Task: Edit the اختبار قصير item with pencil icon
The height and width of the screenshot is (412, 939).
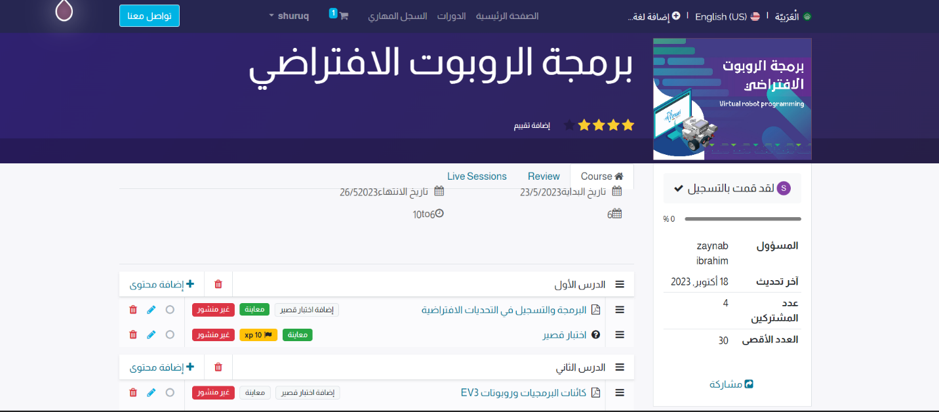Action: pos(151,335)
